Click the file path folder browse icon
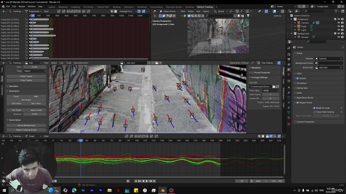This screenshot has width=346, height=194. 274,87
